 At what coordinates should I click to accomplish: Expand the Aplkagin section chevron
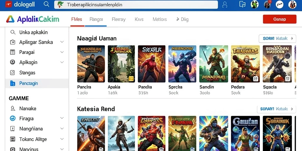62,62
